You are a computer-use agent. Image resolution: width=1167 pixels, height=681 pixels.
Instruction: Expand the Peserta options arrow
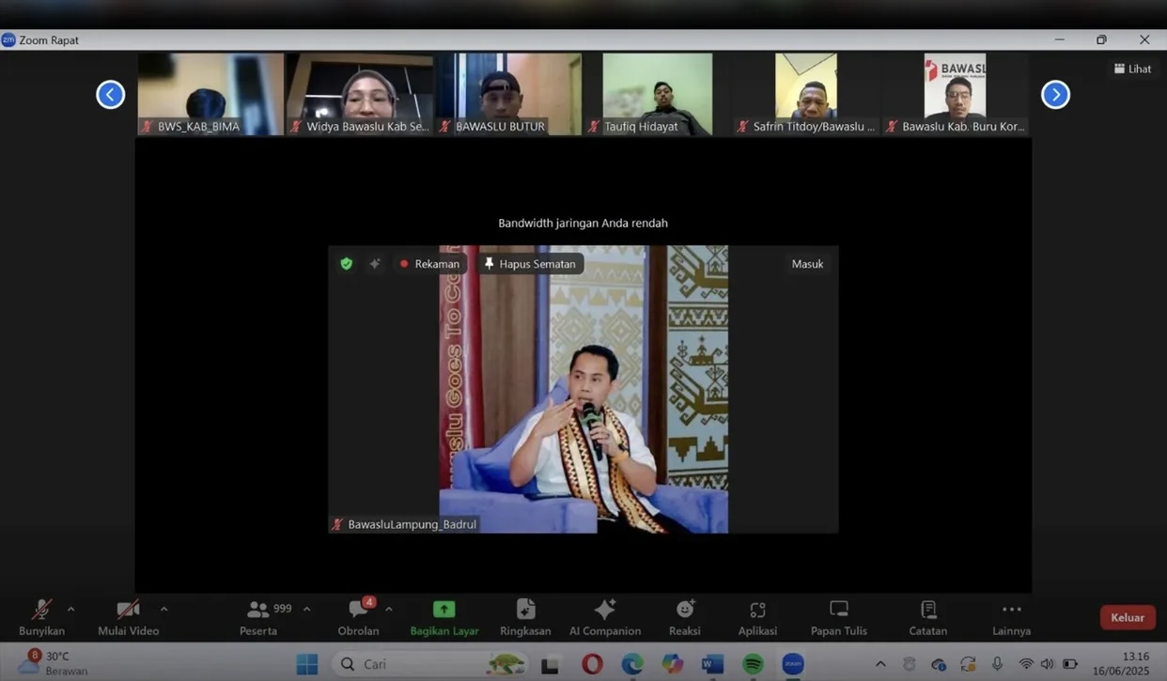pyautogui.click(x=306, y=610)
